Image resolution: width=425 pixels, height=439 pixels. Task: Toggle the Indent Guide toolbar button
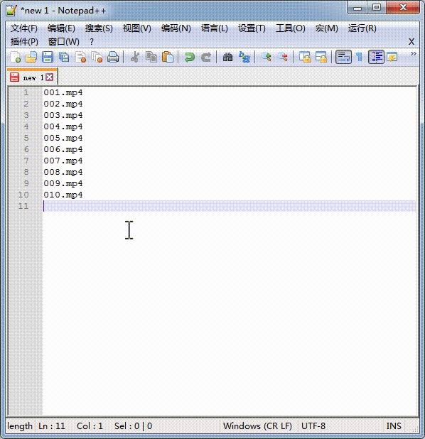coord(376,57)
